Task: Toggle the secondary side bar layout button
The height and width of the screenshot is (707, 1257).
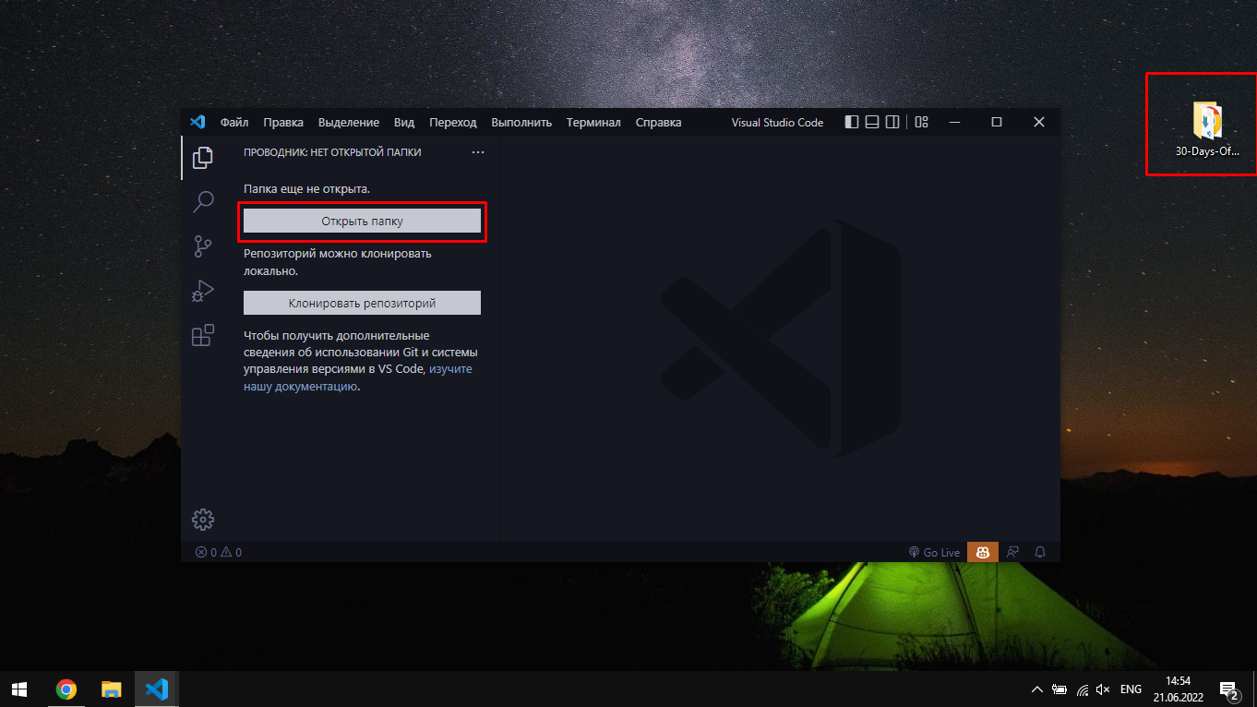Action: 892,122
